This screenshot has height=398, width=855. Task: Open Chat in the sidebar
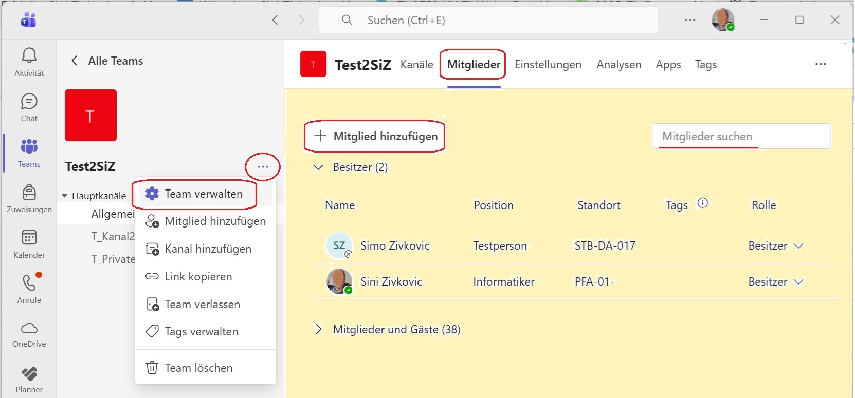tap(29, 102)
